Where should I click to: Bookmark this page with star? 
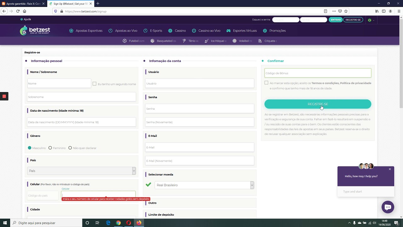(x=346, y=11)
